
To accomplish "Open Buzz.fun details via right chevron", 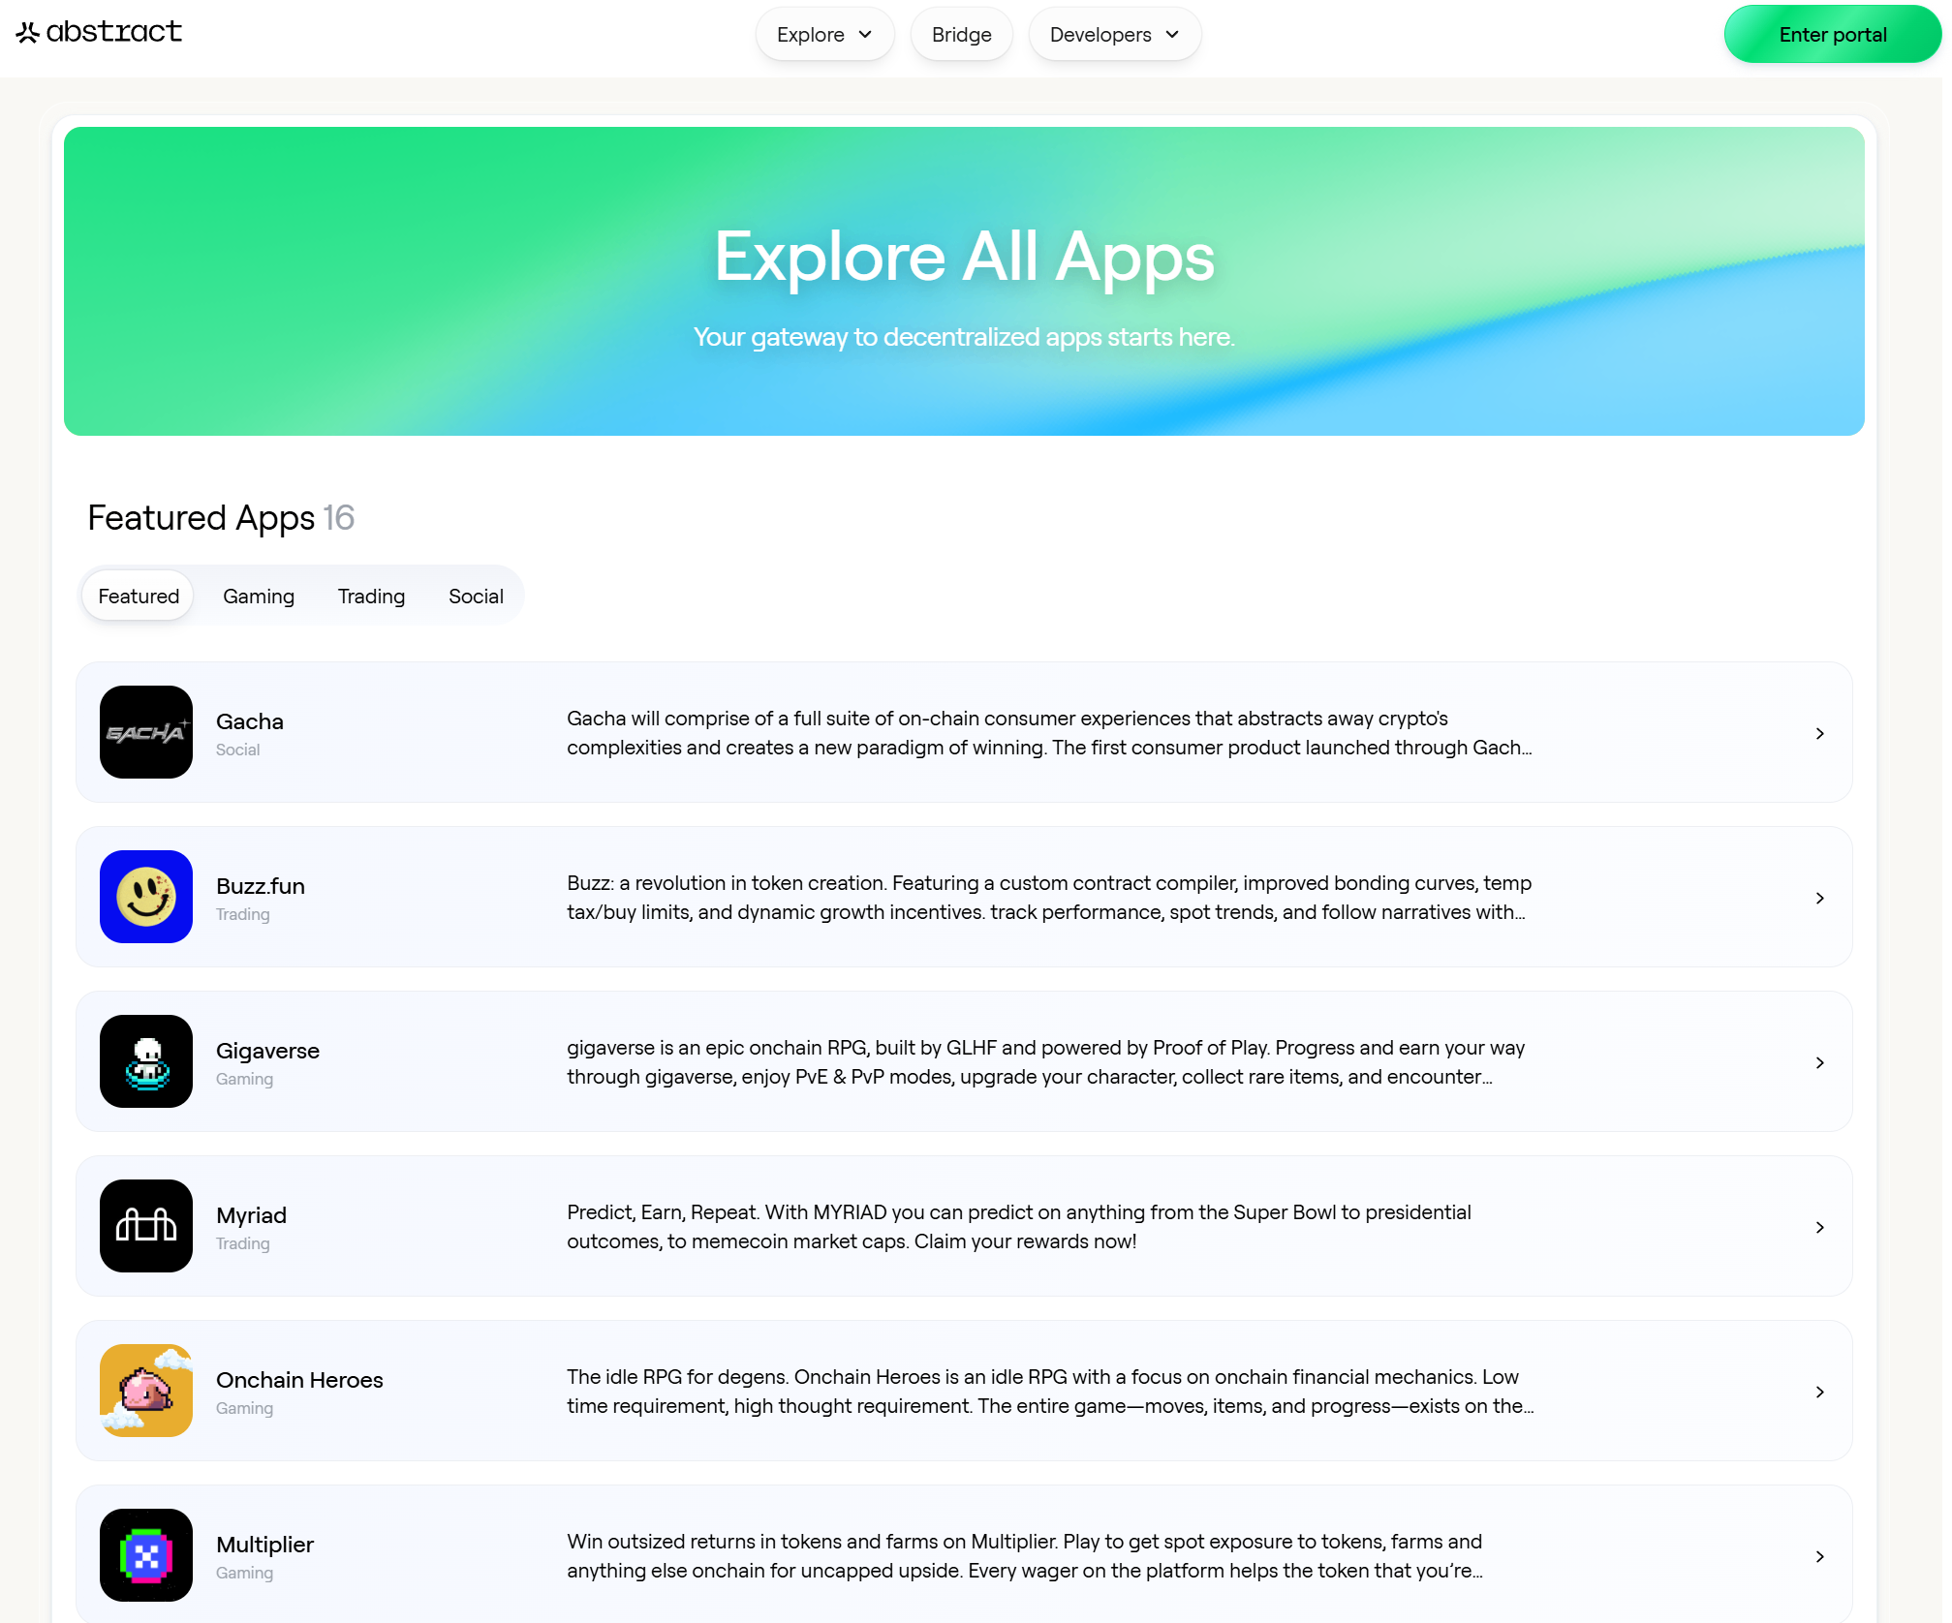I will tap(1819, 898).
